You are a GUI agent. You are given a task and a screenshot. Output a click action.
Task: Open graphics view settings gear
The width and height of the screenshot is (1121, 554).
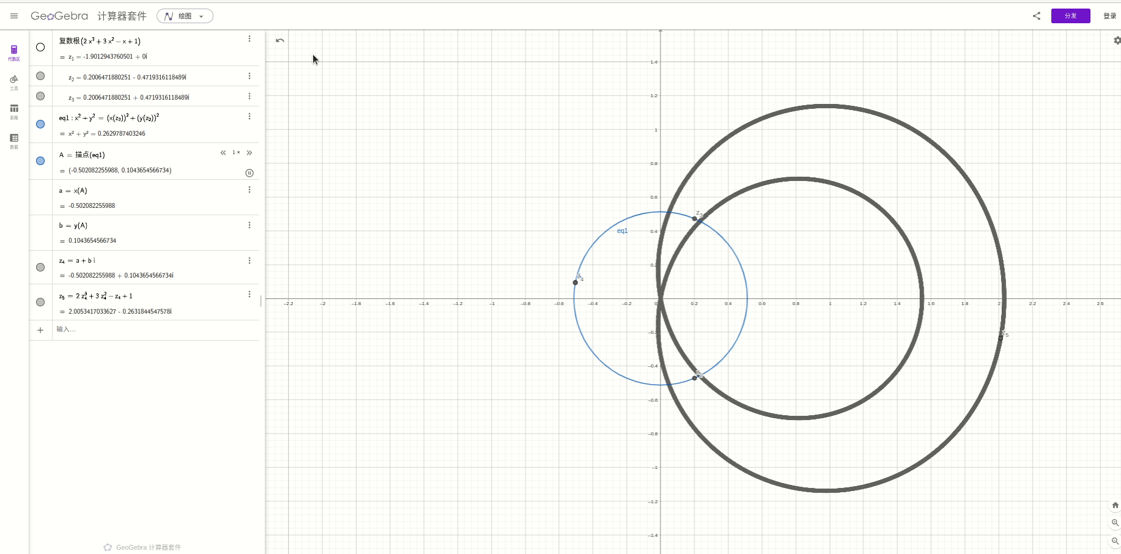coord(1117,40)
